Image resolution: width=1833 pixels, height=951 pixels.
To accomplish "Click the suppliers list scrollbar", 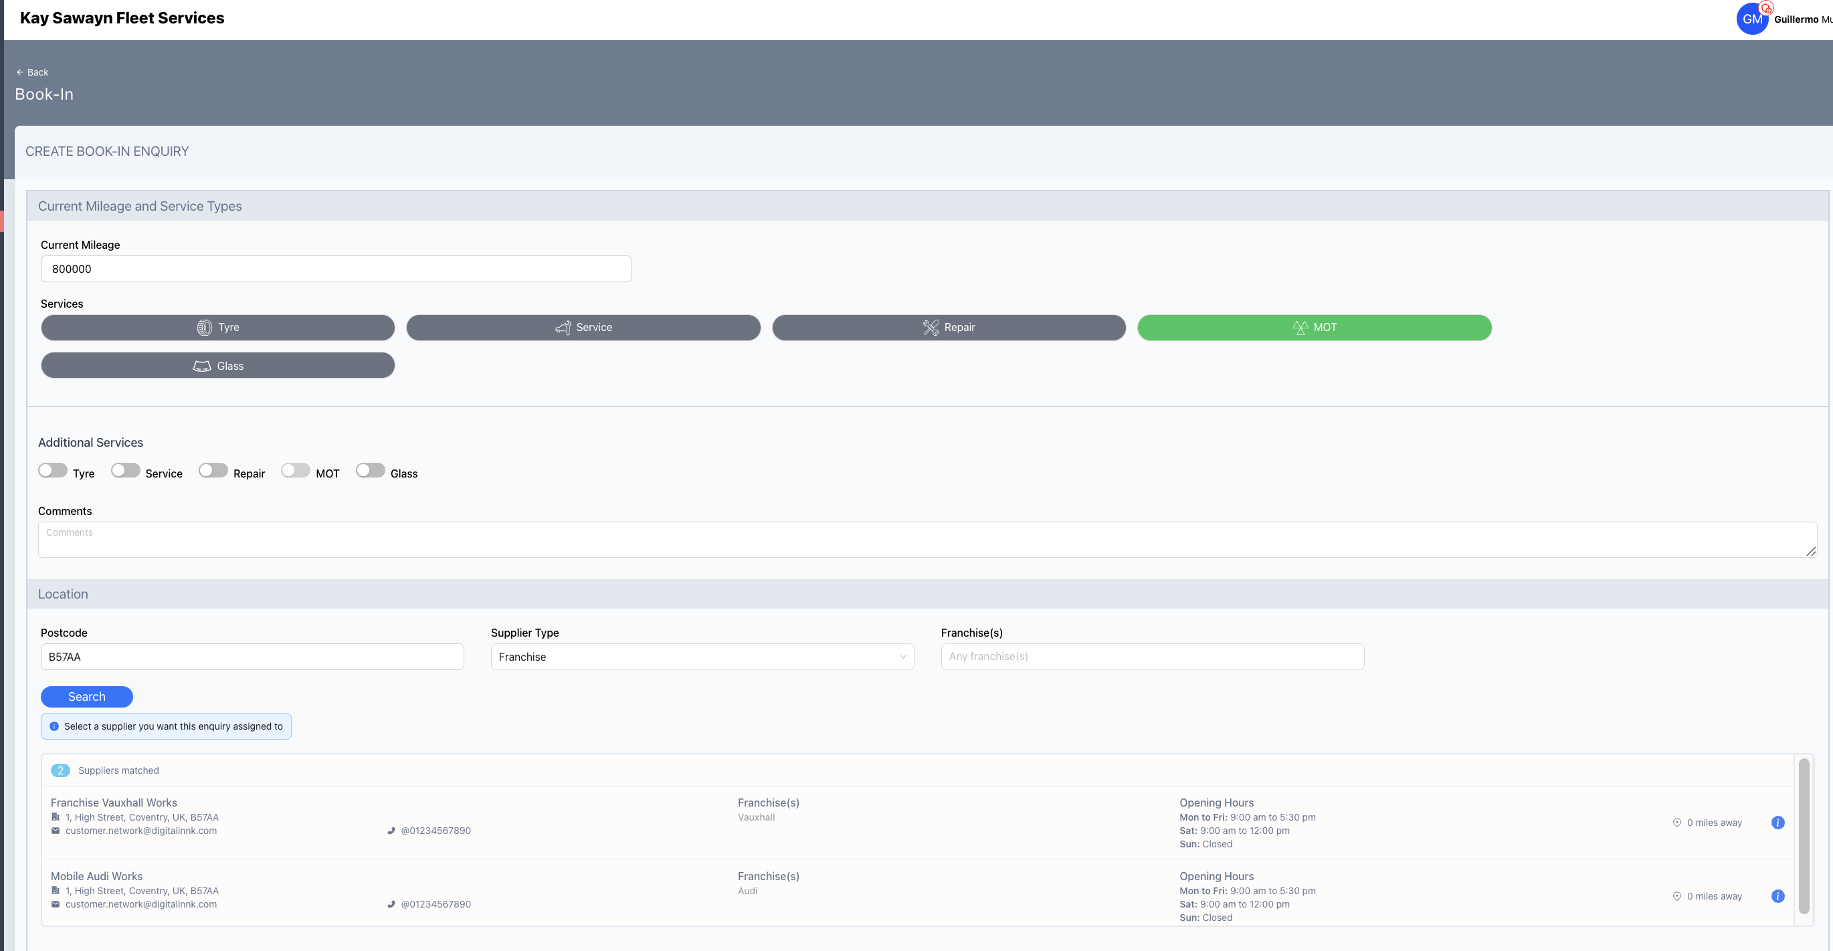I will (1804, 836).
